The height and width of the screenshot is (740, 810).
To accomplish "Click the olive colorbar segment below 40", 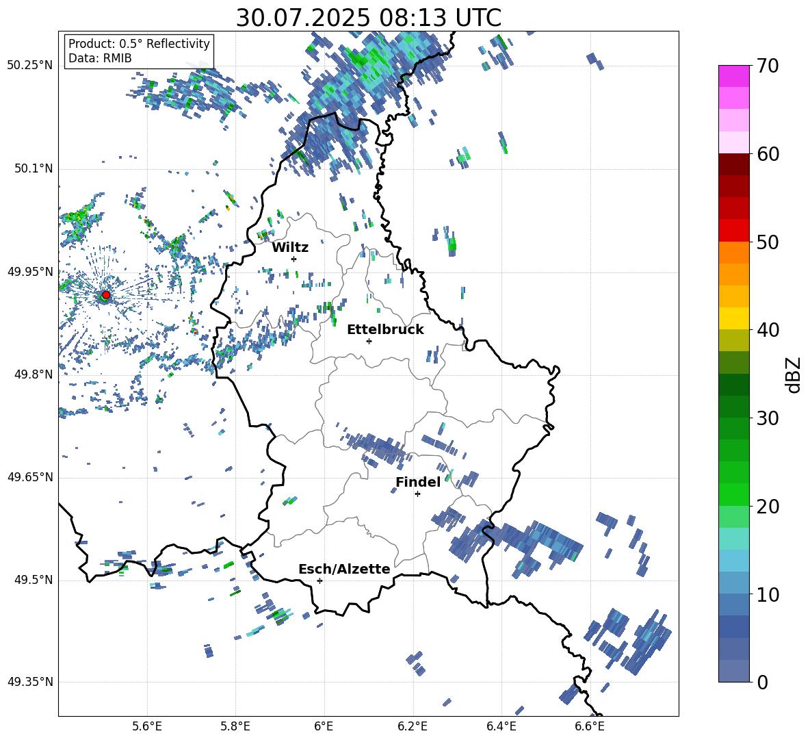I will (734, 340).
